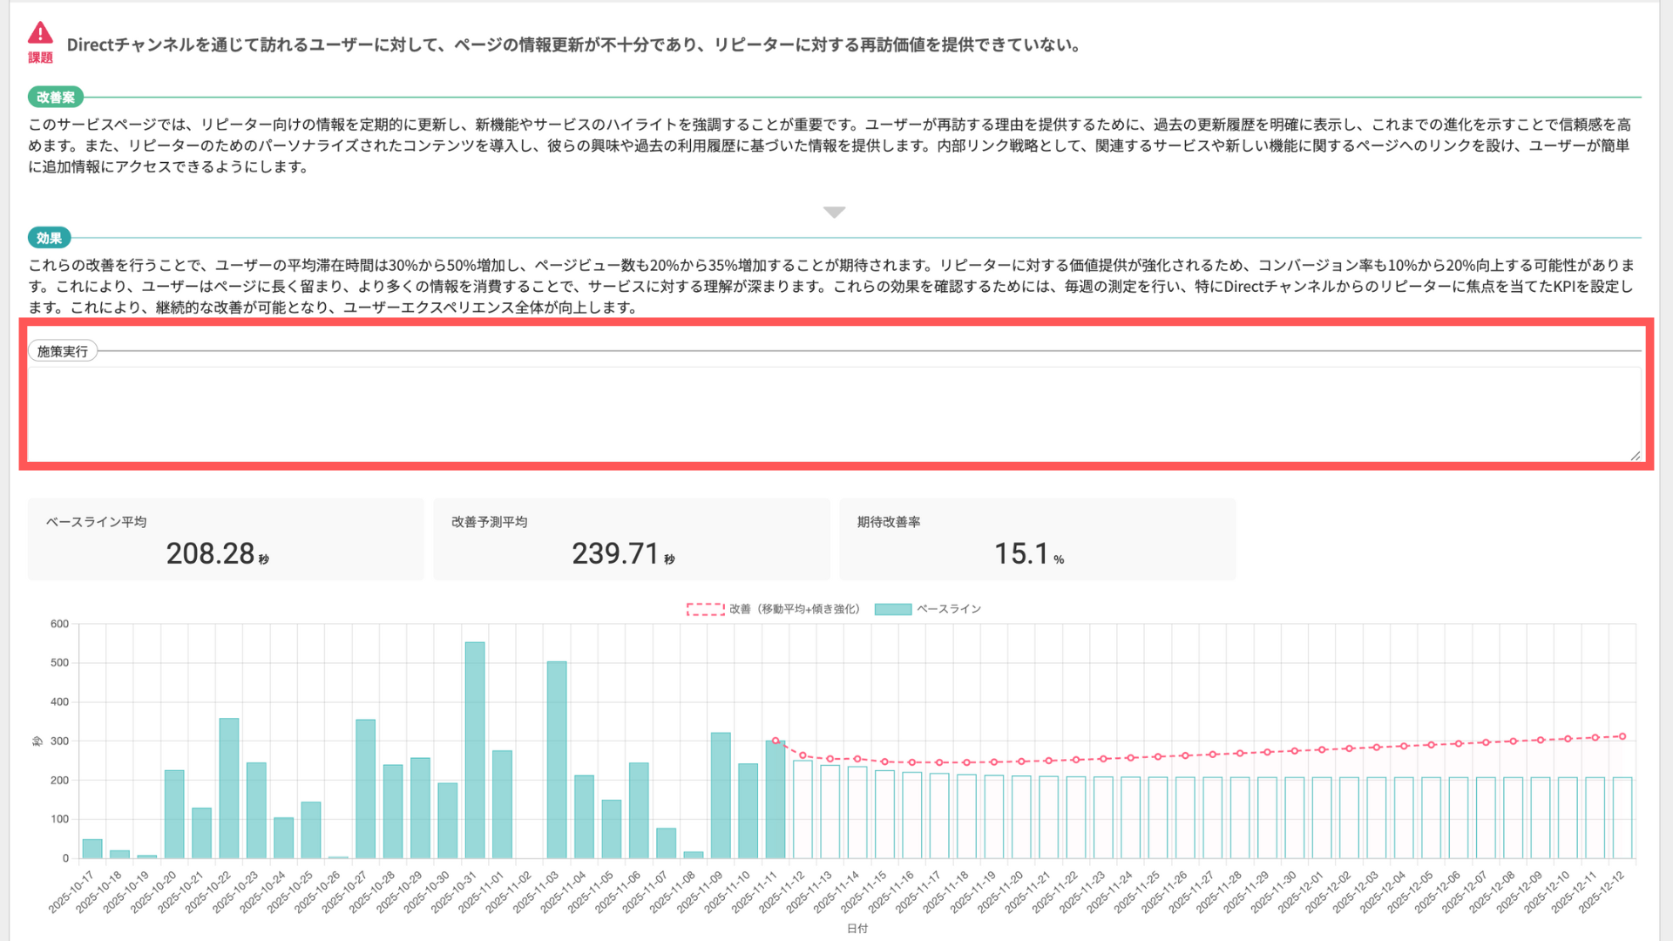Click the 期待改善率 15.1% card
The height and width of the screenshot is (941, 1673).
point(1037,539)
